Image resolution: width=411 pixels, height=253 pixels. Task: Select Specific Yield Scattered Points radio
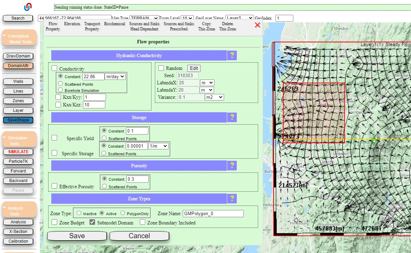coord(104,138)
